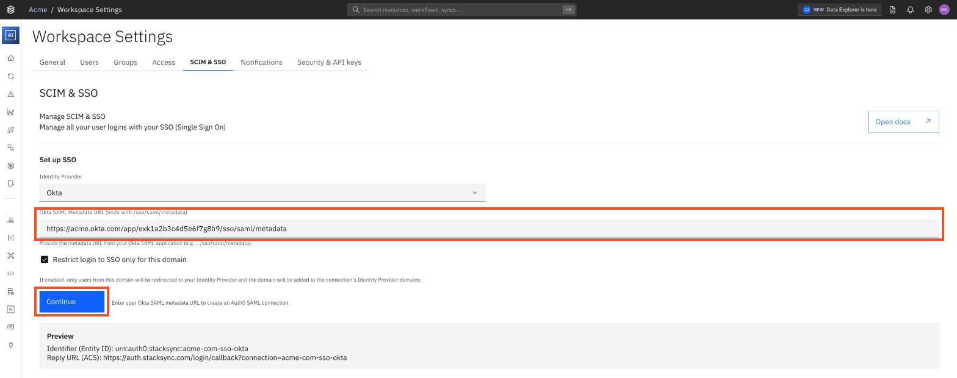
Task: Open the AI workspace badge in sidebar
Action: 10,35
